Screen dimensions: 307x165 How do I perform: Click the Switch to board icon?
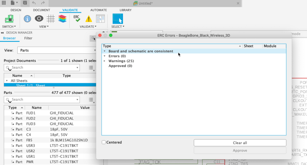click(9, 19)
